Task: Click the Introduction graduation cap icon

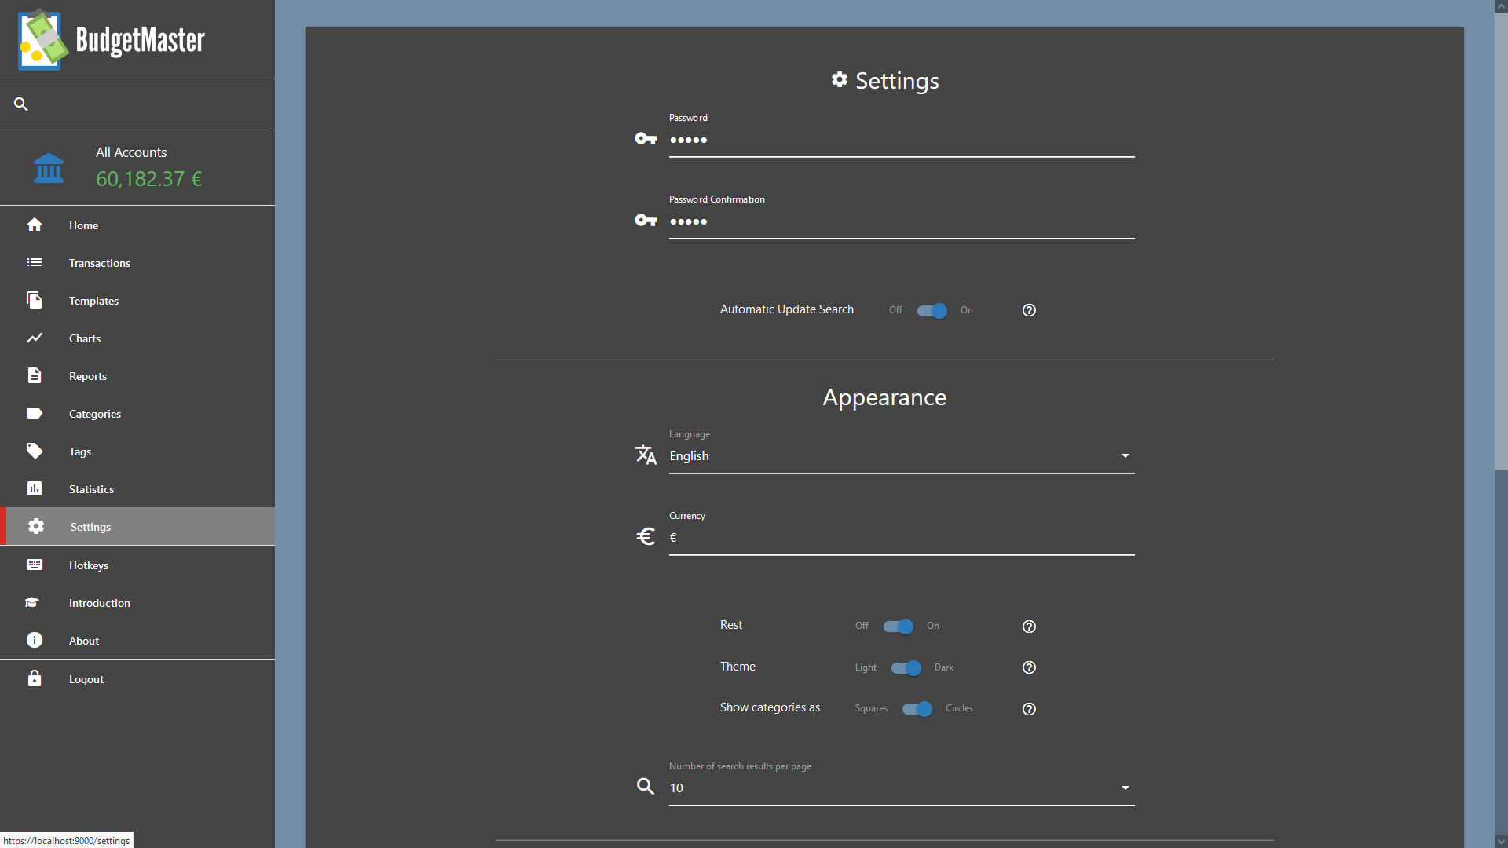Action: pyautogui.click(x=32, y=602)
